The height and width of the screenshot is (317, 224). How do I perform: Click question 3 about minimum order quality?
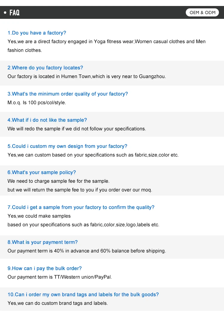coord(67,94)
